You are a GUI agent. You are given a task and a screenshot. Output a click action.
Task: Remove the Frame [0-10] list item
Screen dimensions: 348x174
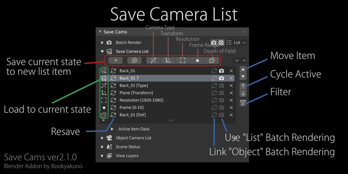(231, 107)
